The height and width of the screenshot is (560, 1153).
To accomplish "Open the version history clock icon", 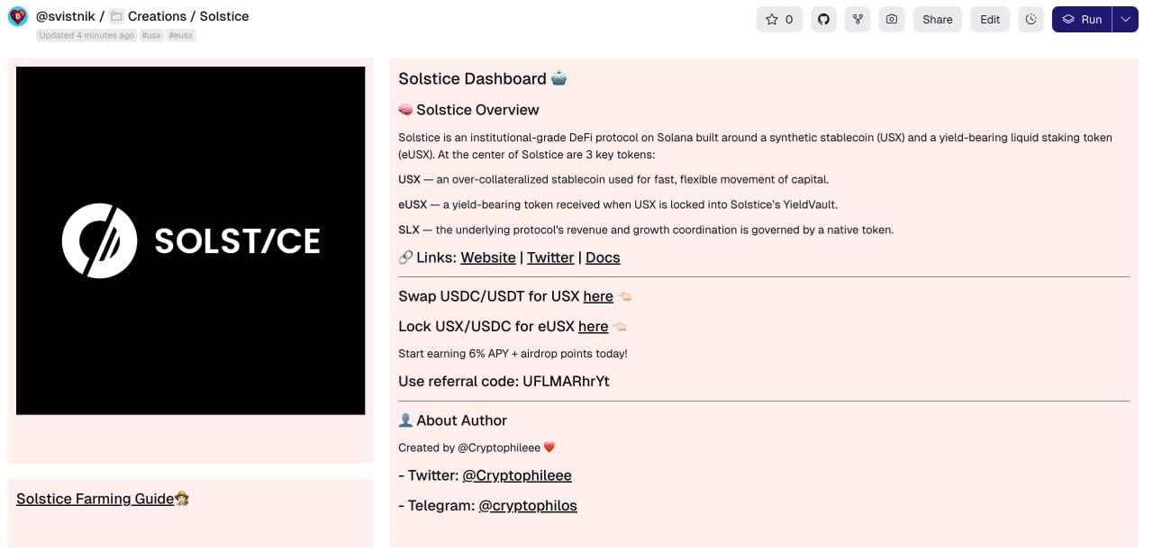I will click(1031, 20).
